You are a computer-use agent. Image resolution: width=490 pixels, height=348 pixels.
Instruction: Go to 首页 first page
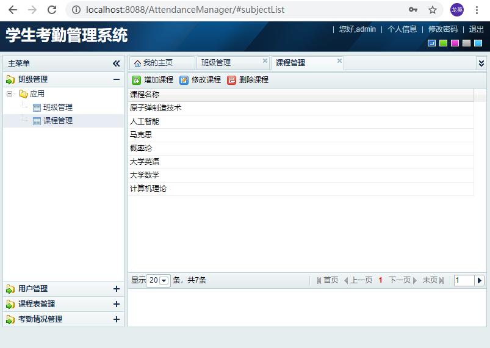tap(328, 280)
